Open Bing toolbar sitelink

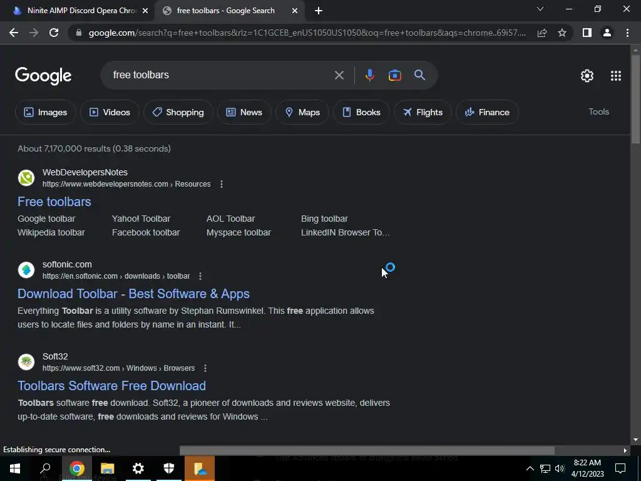(x=325, y=219)
